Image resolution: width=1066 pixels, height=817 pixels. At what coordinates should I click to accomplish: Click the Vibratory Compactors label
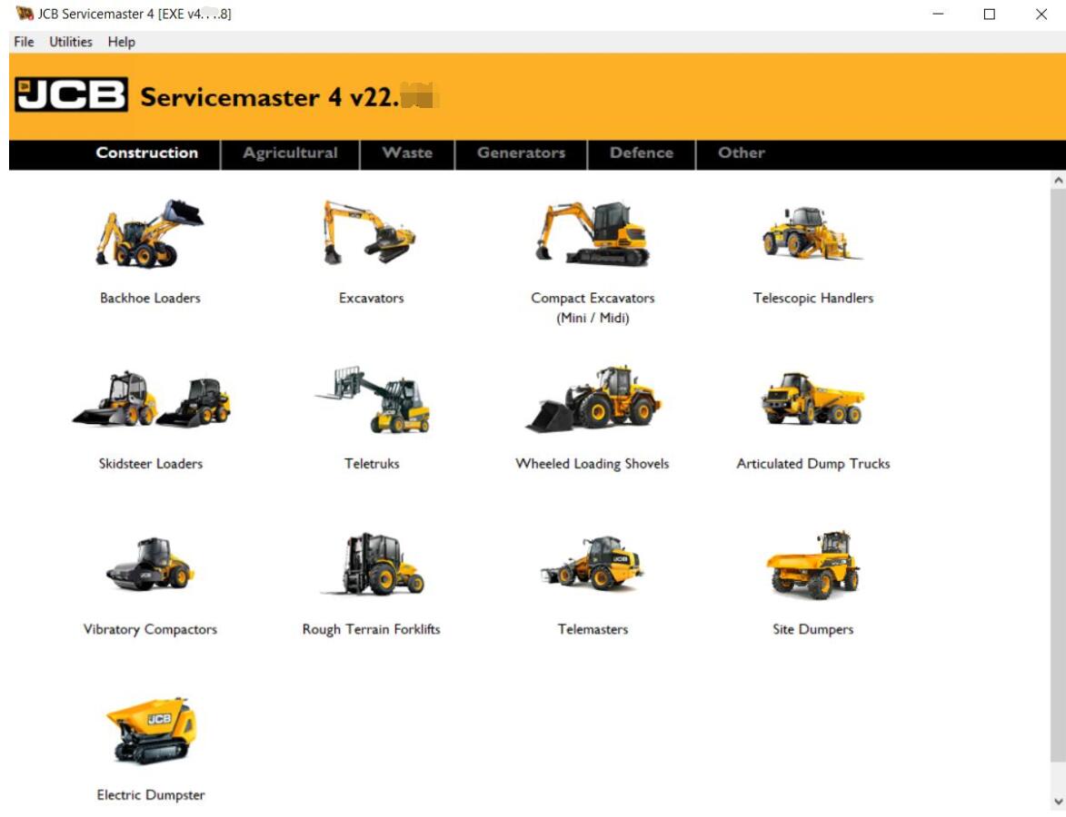pos(150,630)
